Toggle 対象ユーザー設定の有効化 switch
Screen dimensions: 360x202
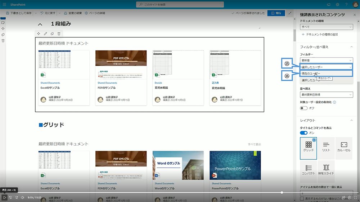click(x=304, y=108)
